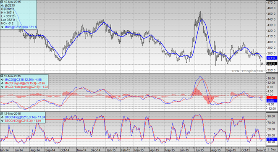This screenshot has height=152, width=278.
Task: Click the diamond marker beside MACD Histogram
Action: (2, 87)
